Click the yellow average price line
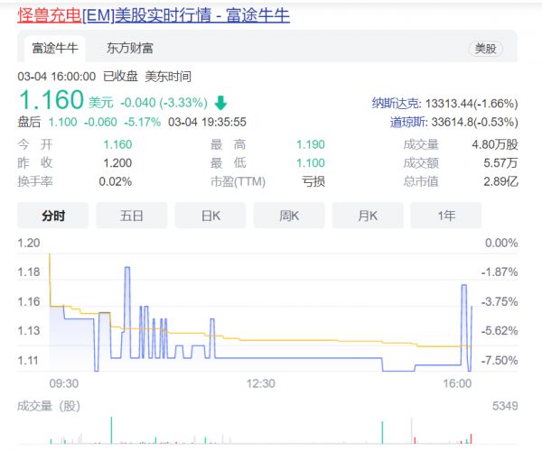The height and width of the screenshot is (451, 542). click(x=316, y=340)
